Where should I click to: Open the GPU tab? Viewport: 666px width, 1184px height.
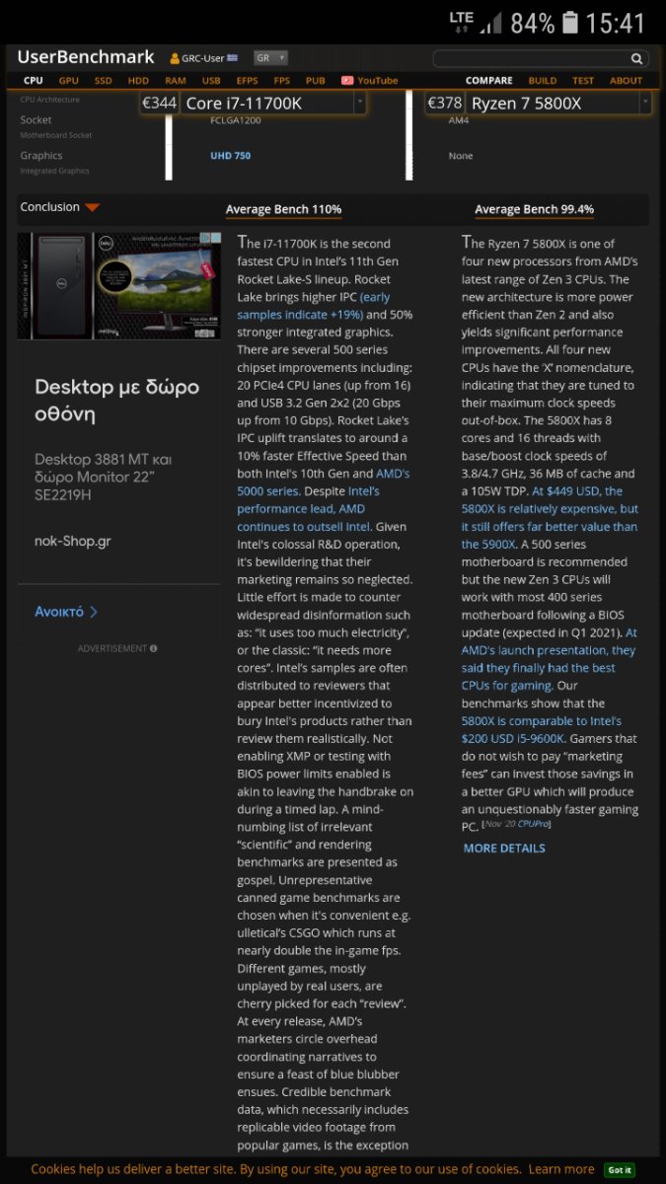coord(68,81)
